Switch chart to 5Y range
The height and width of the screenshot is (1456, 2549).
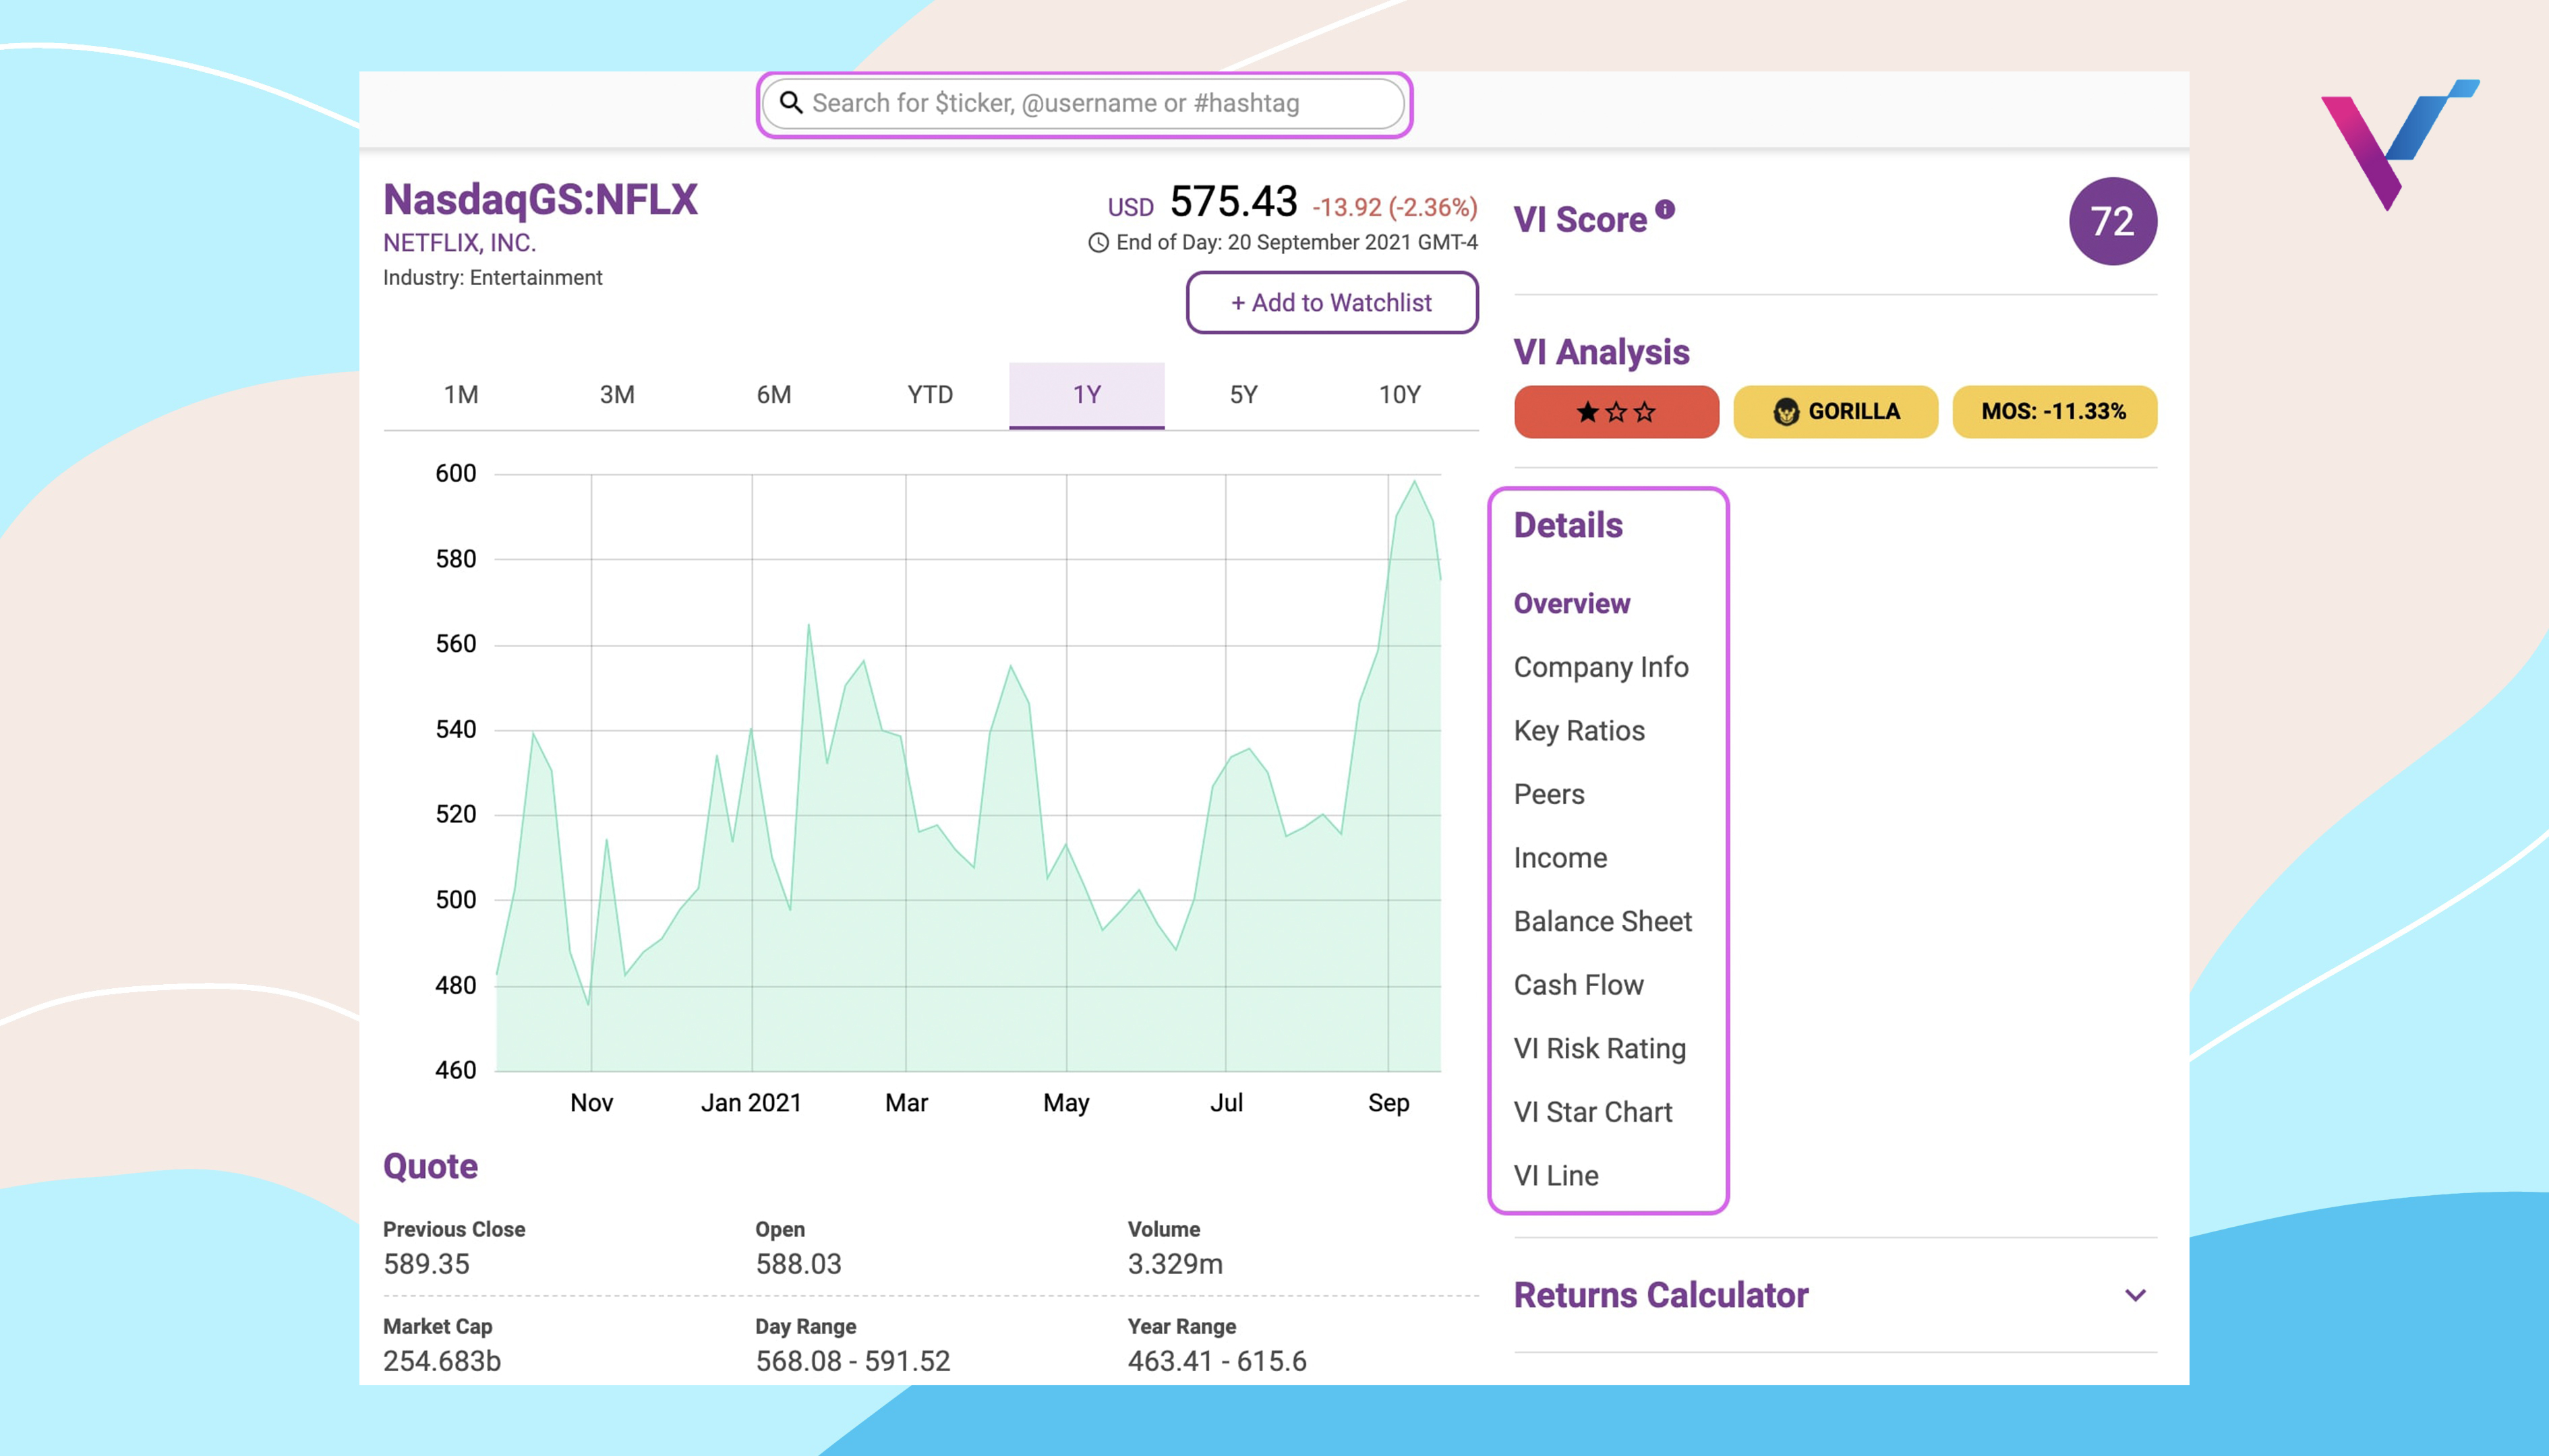pyautogui.click(x=1243, y=395)
